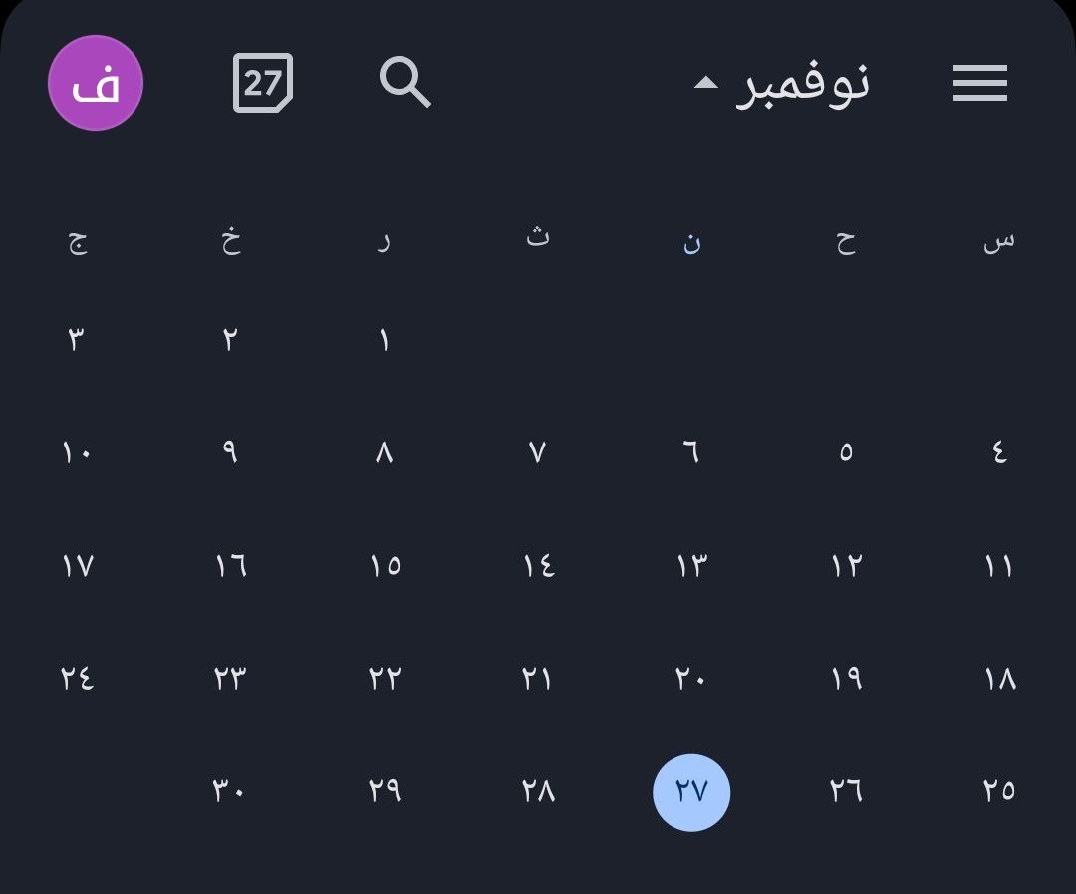Screen dimensions: 1076x894
Task: Select date ٤ on the calendar
Action: [x=998, y=452]
